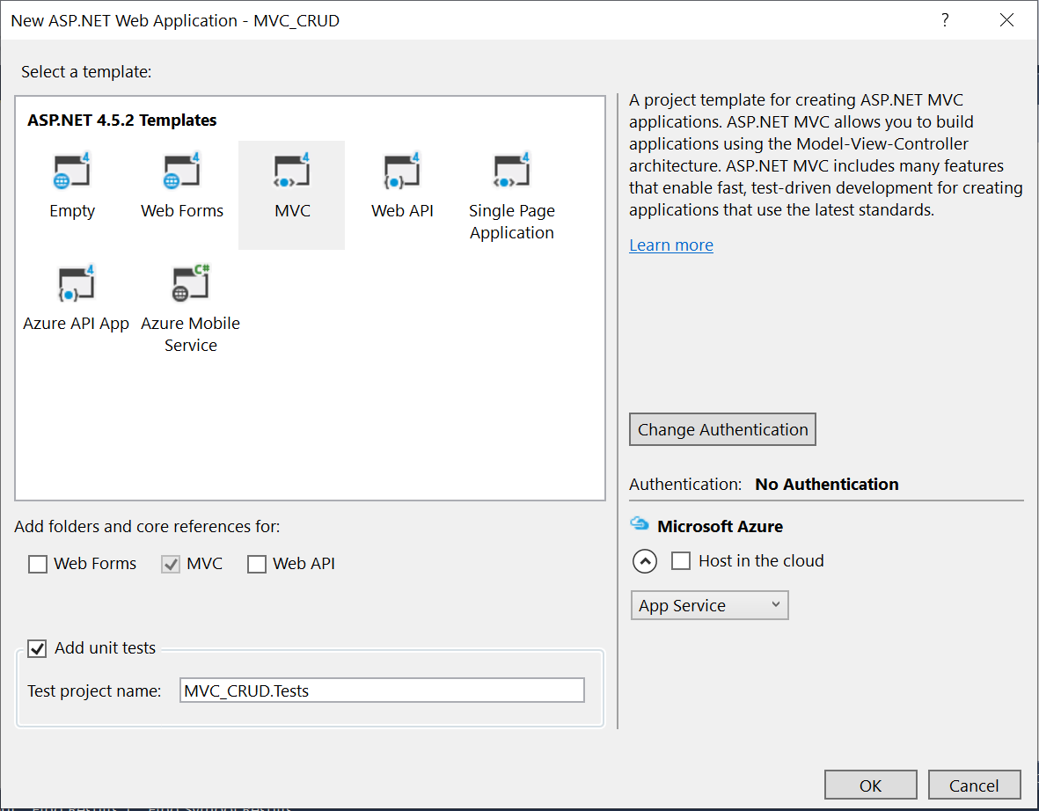Pick the Azure Mobile Service template
The height and width of the screenshot is (811, 1039).
point(190,282)
